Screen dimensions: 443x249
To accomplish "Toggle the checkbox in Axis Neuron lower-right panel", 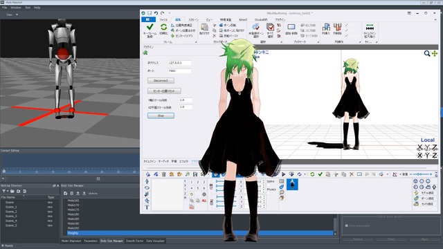I will [346, 225].
